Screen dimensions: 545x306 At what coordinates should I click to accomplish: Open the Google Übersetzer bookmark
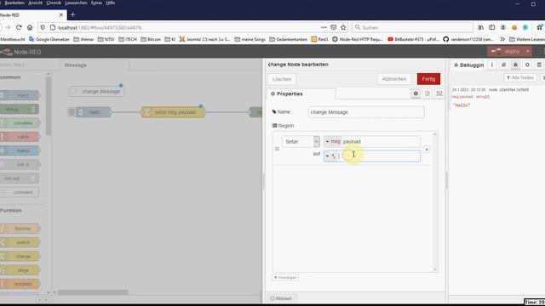pyautogui.click(x=49, y=39)
